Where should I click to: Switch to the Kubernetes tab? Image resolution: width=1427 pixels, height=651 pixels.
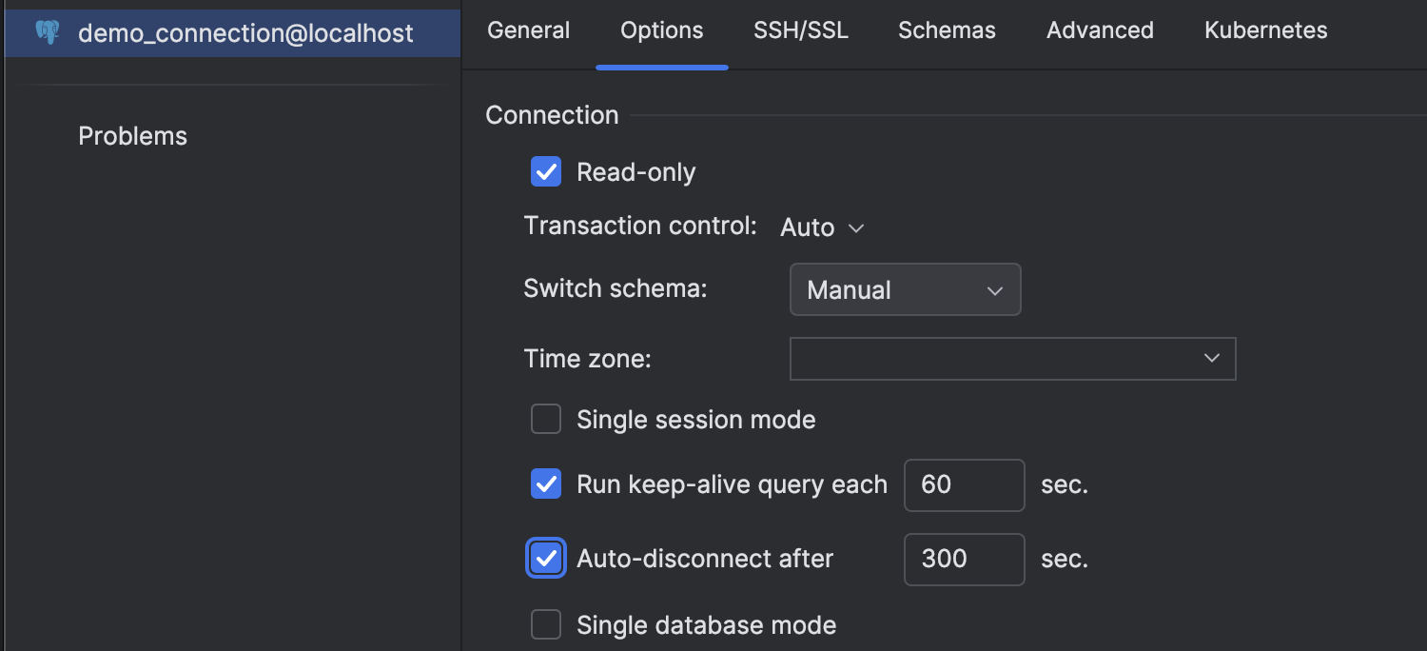(x=1265, y=30)
